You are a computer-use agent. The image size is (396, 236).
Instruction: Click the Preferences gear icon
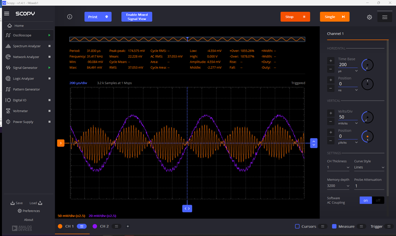[x=20, y=211]
